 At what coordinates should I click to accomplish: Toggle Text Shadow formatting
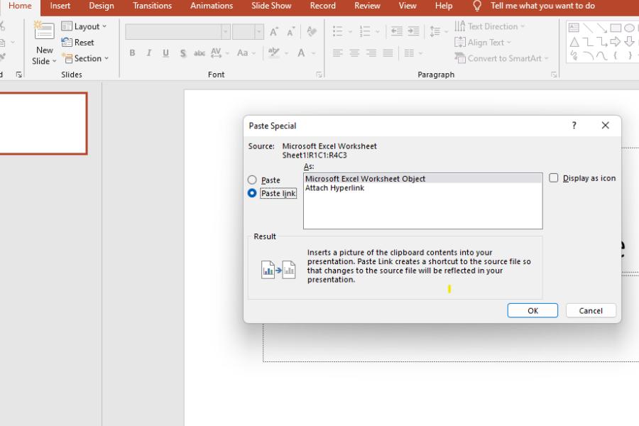183,53
